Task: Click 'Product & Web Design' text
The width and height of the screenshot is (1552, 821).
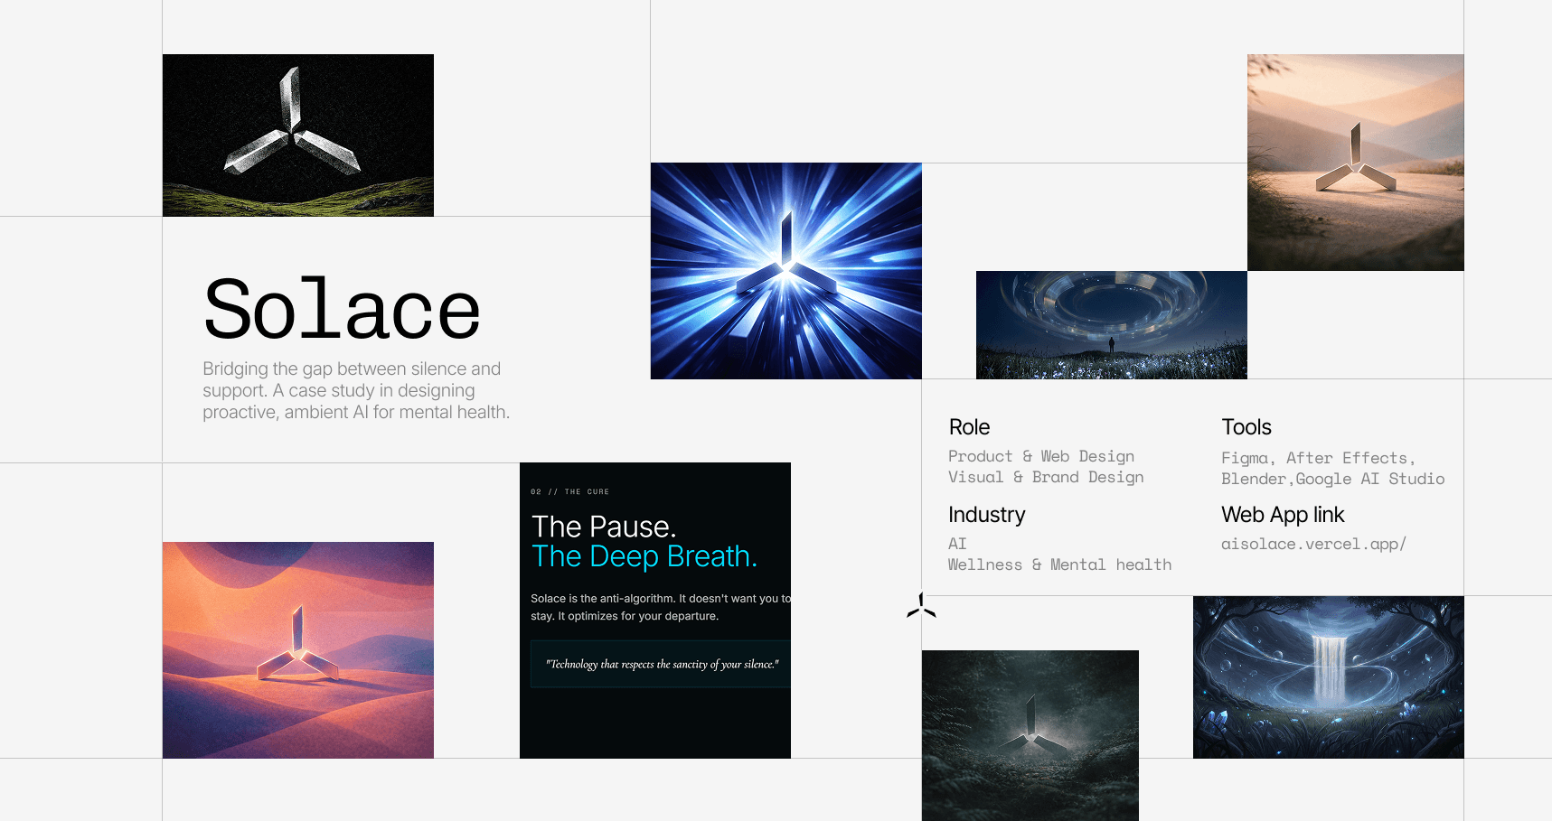Action: (x=1041, y=456)
